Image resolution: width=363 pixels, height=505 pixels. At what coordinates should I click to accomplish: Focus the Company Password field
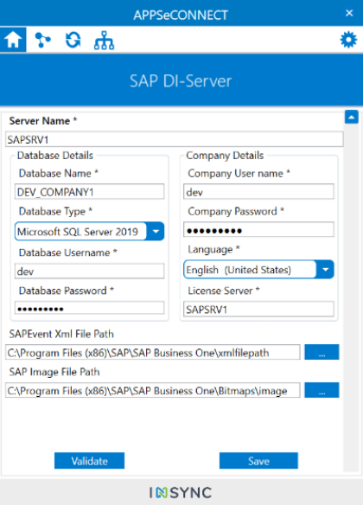click(x=258, y=230)
